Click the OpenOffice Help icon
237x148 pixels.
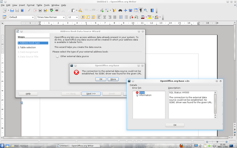[152, 10]
